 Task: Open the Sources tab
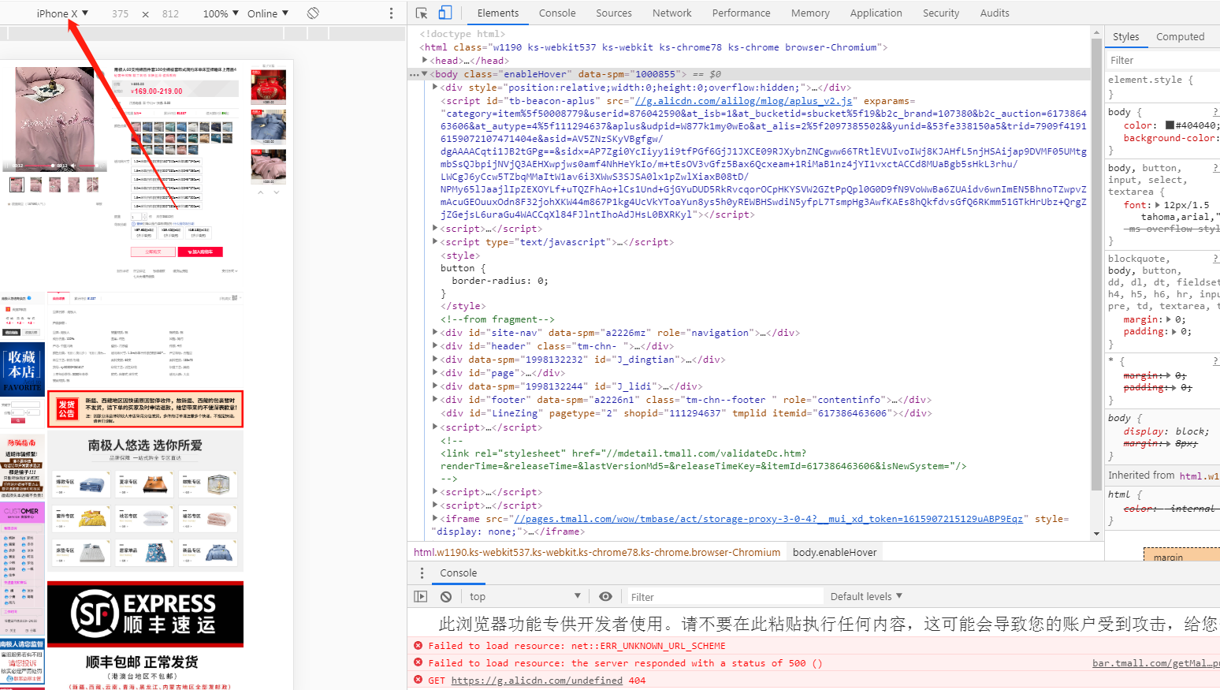[614, 13]
